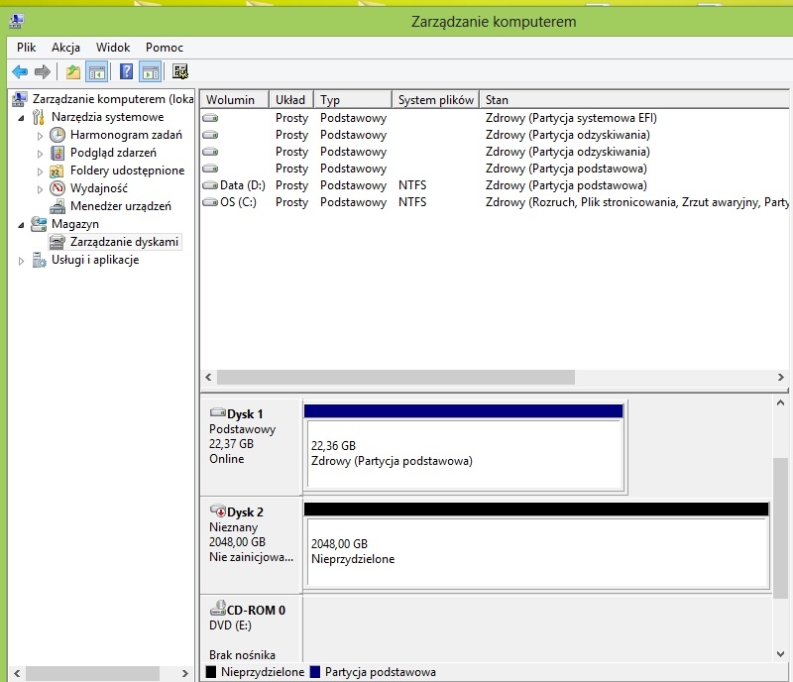
Task: Click the OS (C:) volume drive icon
Action: 210,202
